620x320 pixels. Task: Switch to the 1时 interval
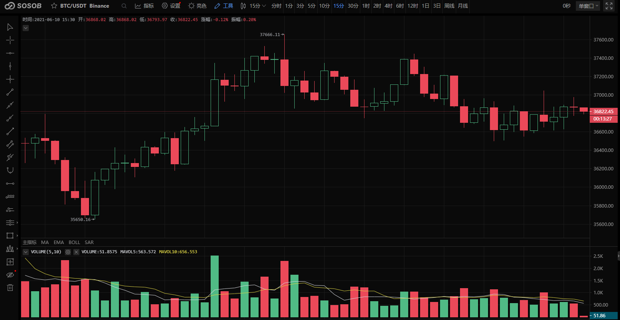(366, 6)
